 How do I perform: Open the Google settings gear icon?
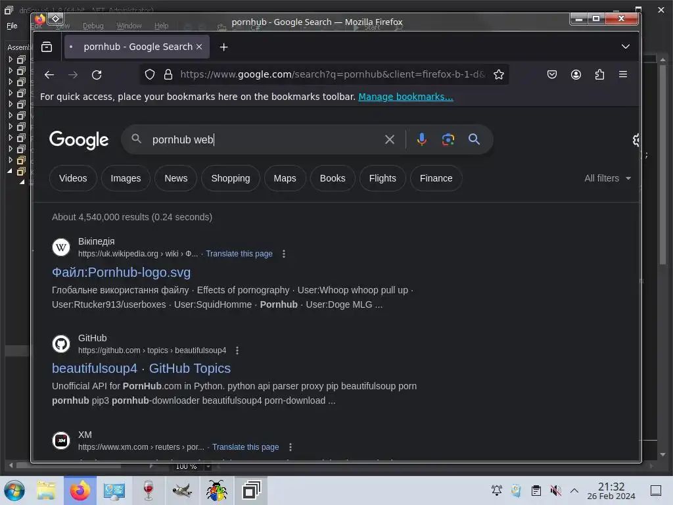pos(636,140)
